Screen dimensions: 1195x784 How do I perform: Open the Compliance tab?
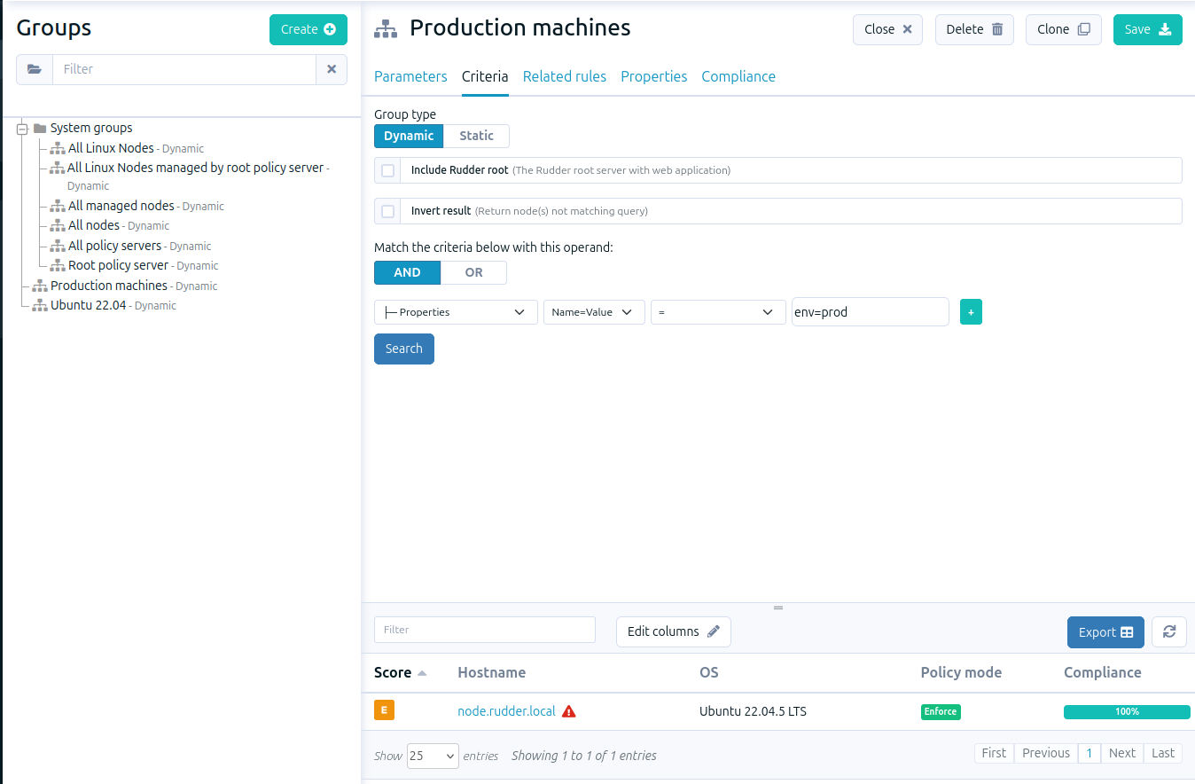tap(738, 76)
